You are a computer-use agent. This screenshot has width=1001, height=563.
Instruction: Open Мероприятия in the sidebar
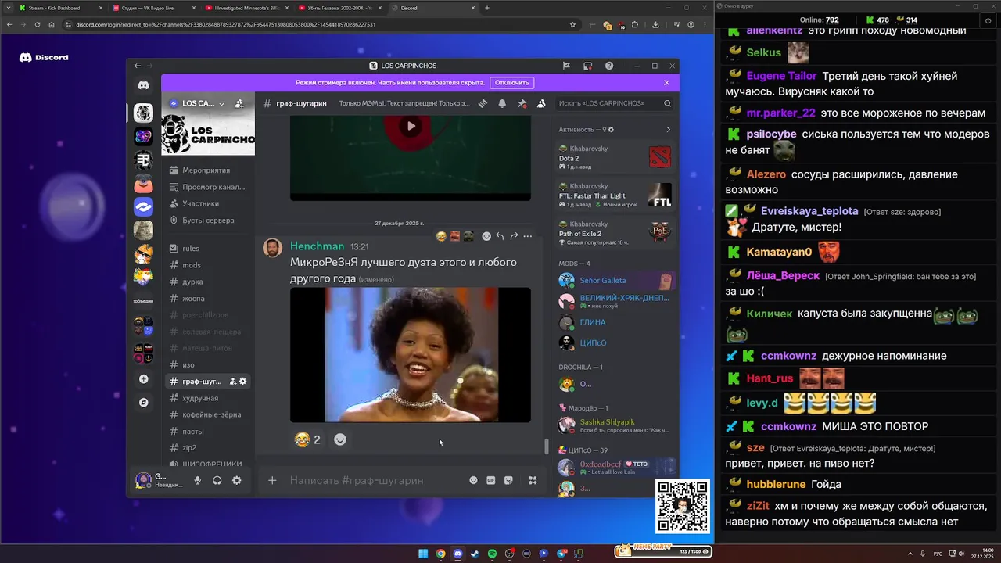(x=208, y=170)
